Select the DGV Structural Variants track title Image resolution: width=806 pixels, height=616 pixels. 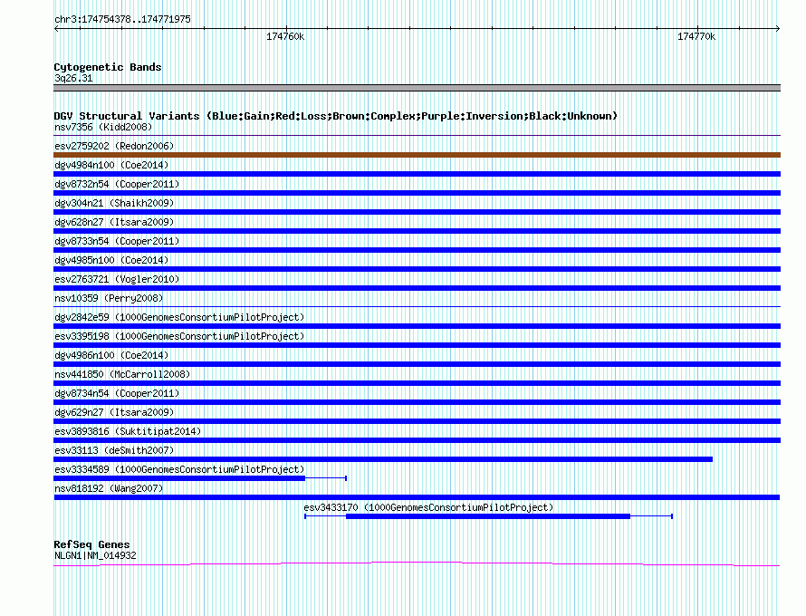pos(335,116)
